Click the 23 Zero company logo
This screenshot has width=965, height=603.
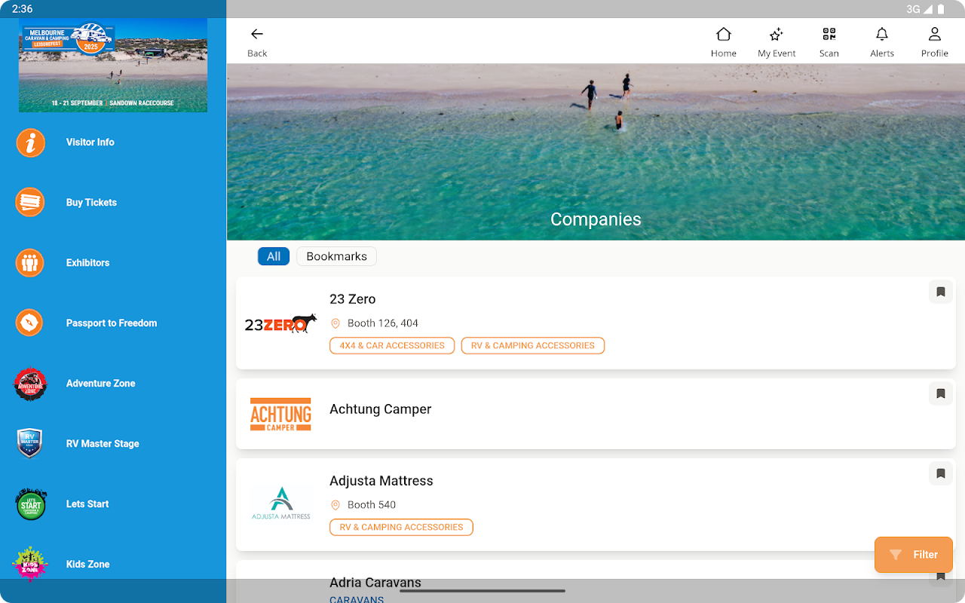tap(280, 323)
